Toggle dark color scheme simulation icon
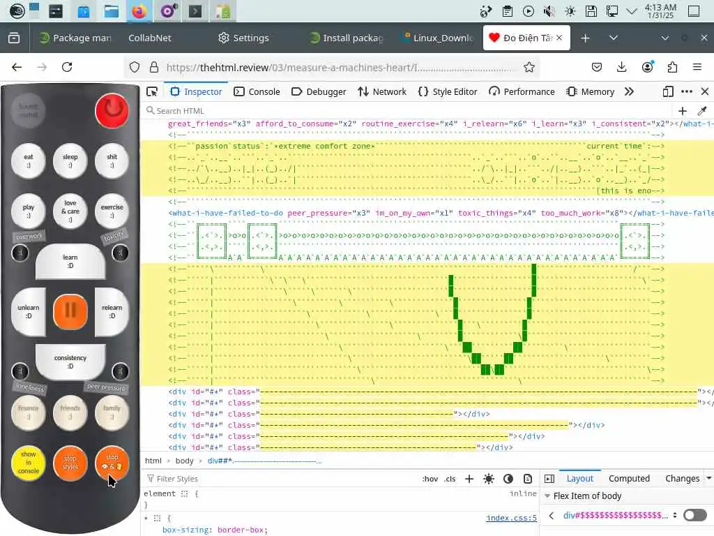The height and width of the screenshot is (536, 714). tap(508, 479)
